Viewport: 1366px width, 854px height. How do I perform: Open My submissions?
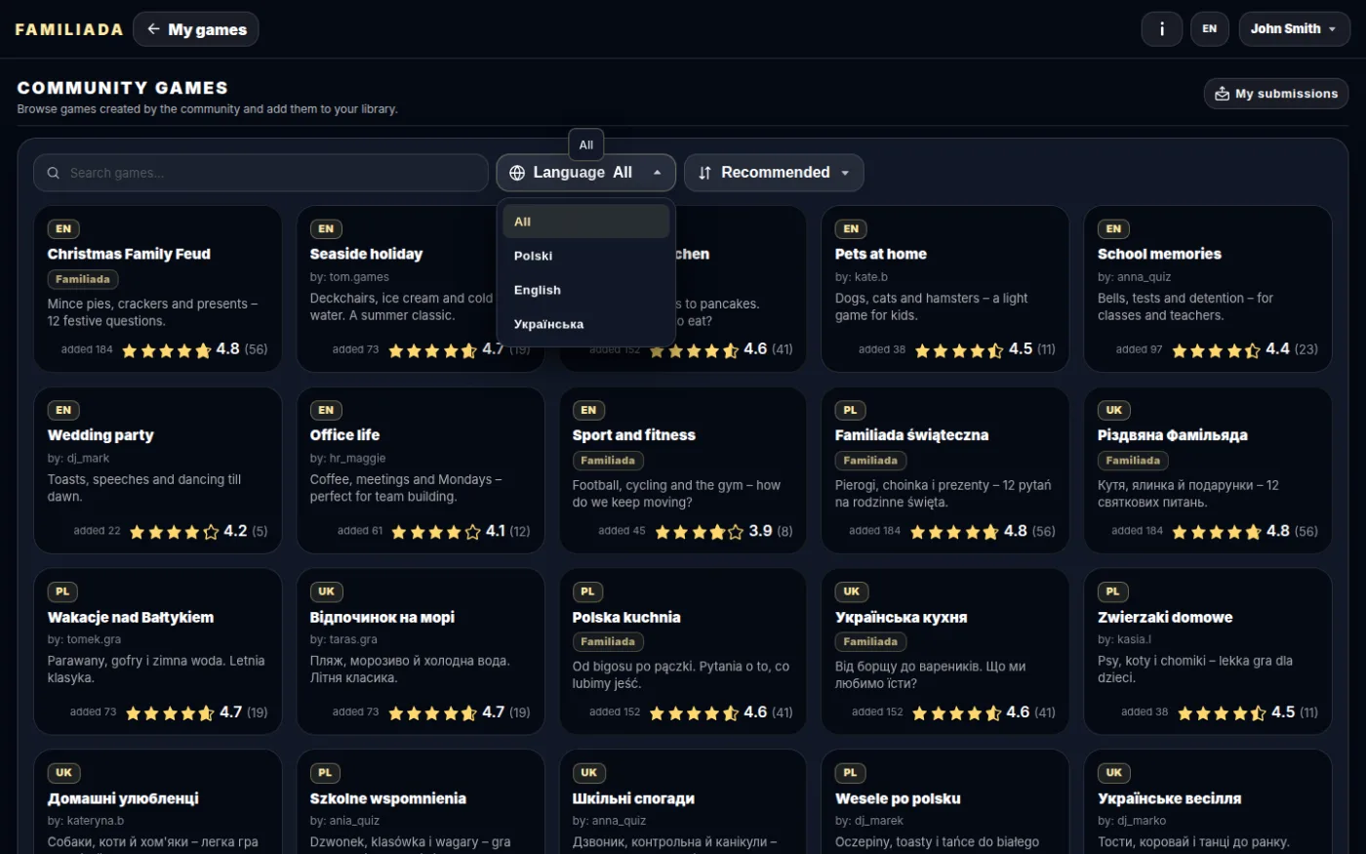coord(1276,94)
